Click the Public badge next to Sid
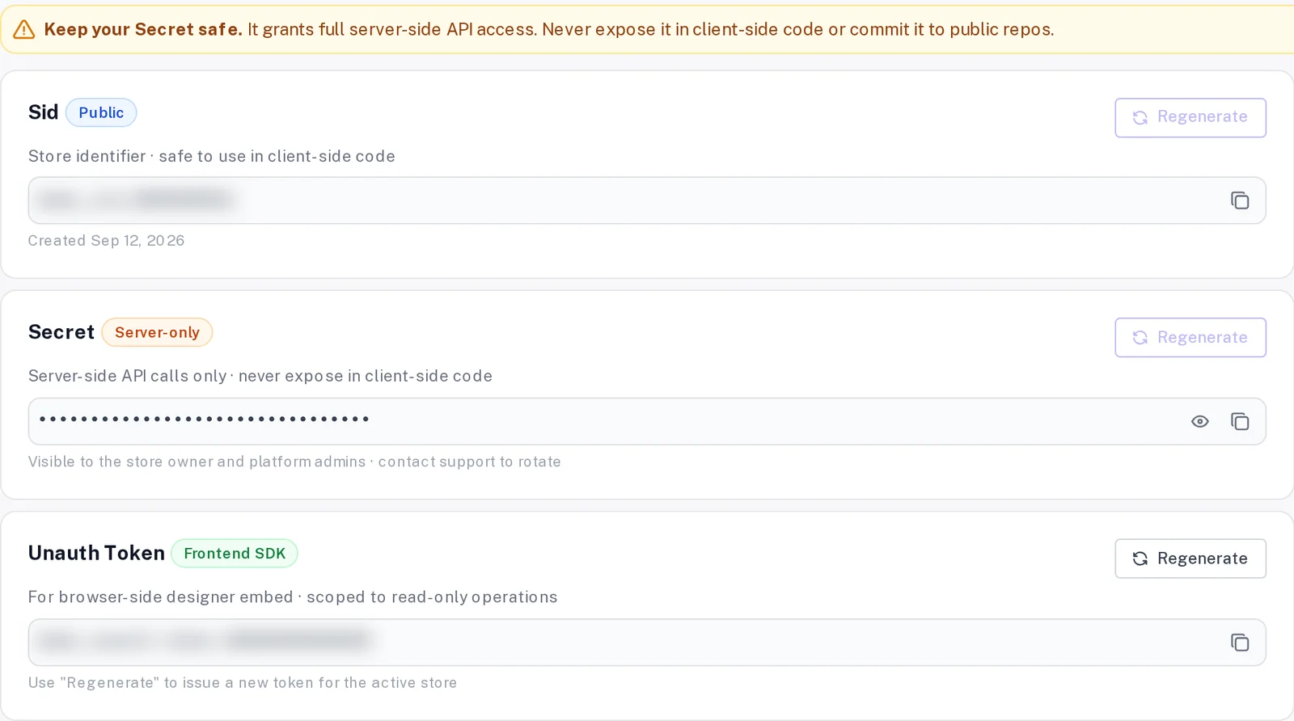This screenshot has height=721, width=1294. tap(101, 112)
